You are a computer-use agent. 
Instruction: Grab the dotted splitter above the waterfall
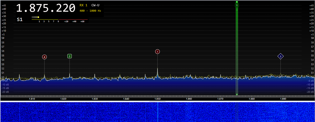point(157,101)
